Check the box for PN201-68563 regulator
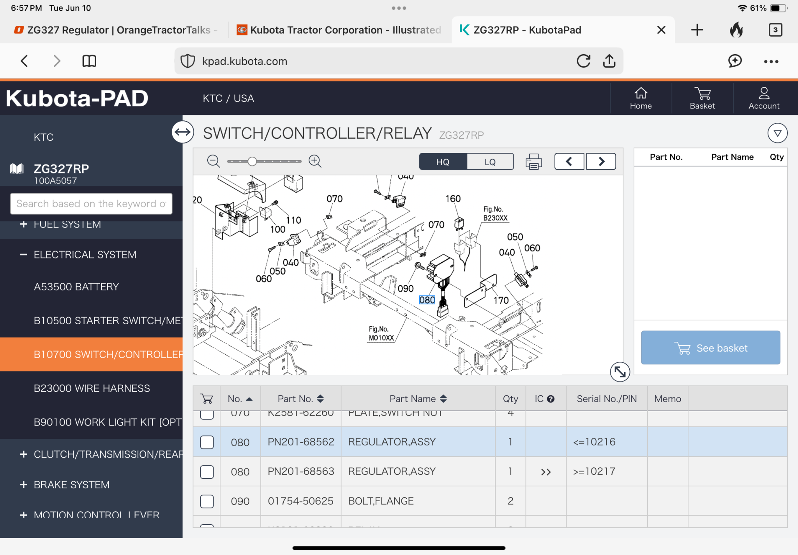Viewport: 798px width, 555px height. tap(207, 472)
